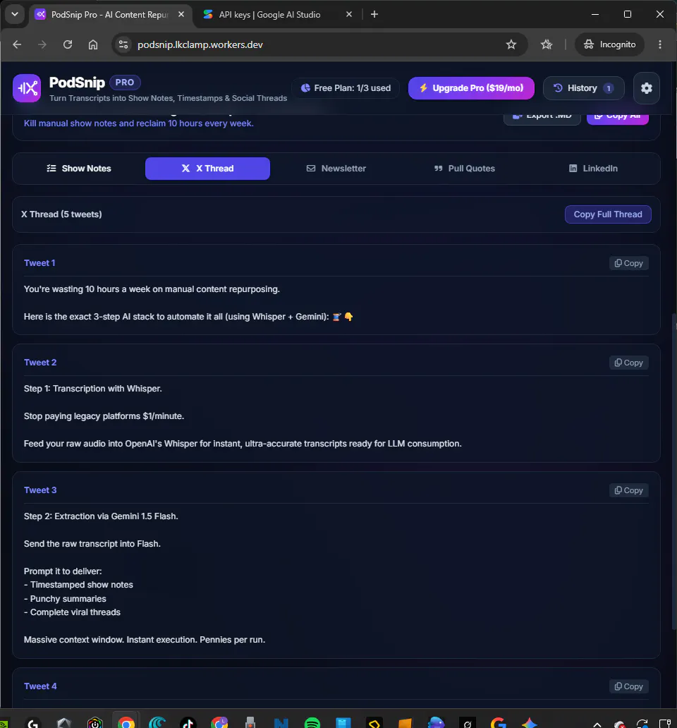Copy Tweet 2 text
This screenshot has width=677, height=728.
coord(629,363)
